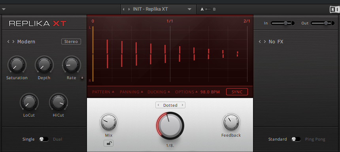The image size is (340, 152).
Task: Click the Rate LED indicator
Action: [82, 78]
